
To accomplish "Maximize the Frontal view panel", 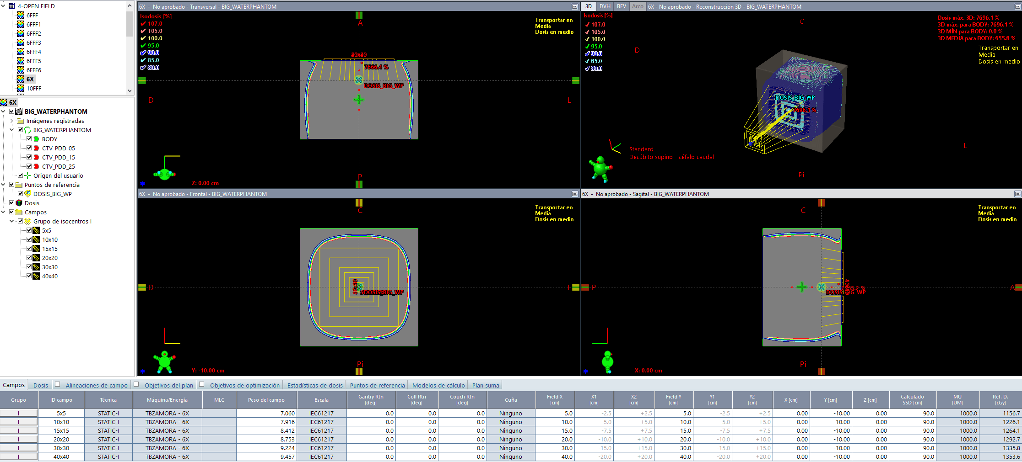I will 574,194.
